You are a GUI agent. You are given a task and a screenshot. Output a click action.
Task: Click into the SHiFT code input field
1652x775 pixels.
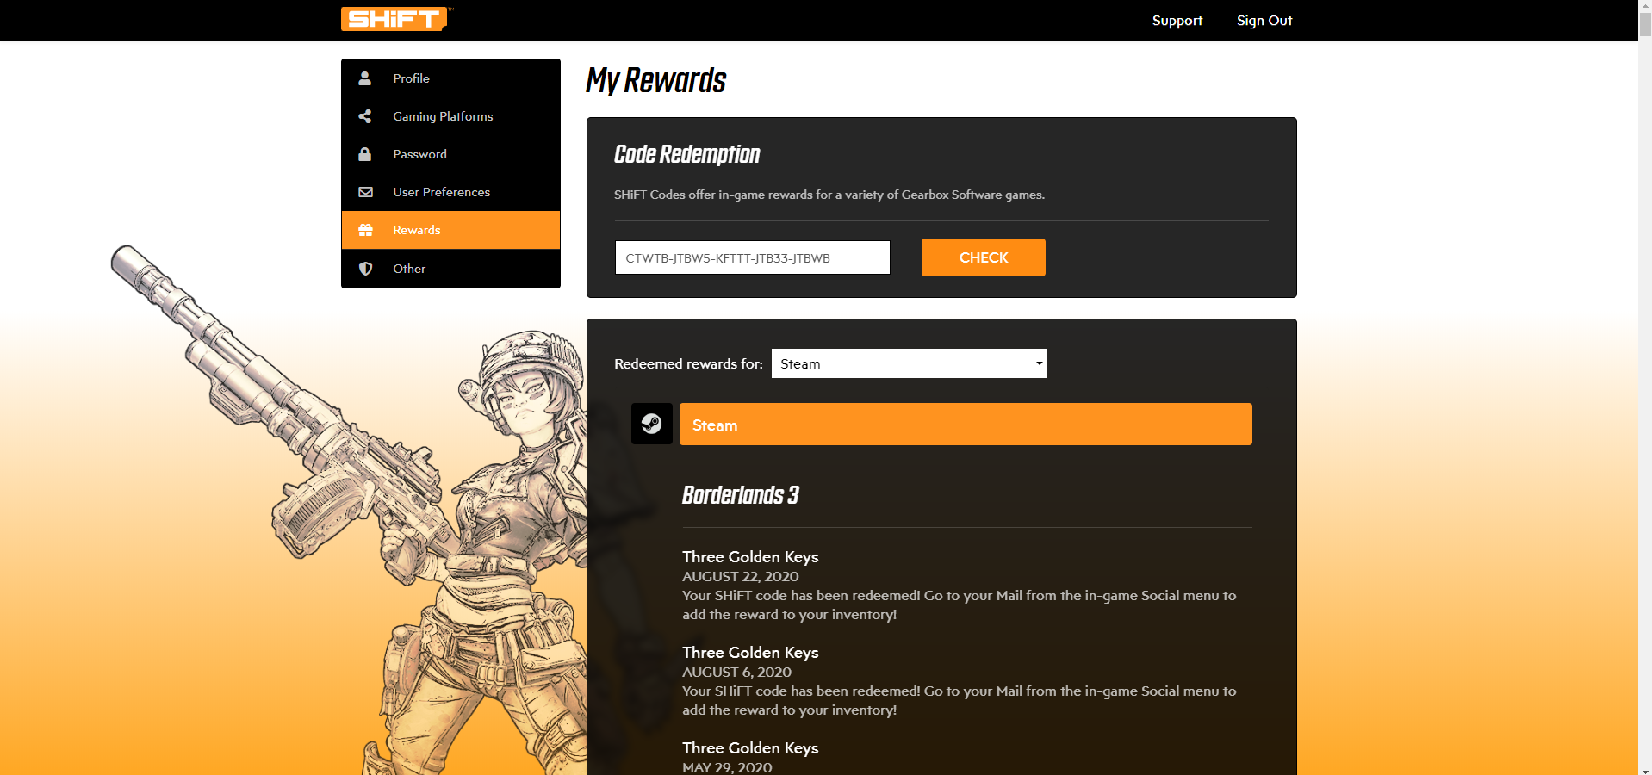753,257
